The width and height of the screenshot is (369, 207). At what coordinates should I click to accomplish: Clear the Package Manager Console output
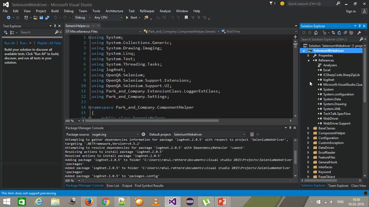252,134
